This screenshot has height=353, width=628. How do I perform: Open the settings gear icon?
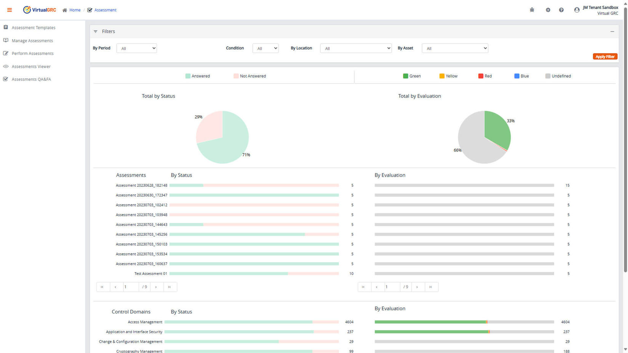click(548, 10)
